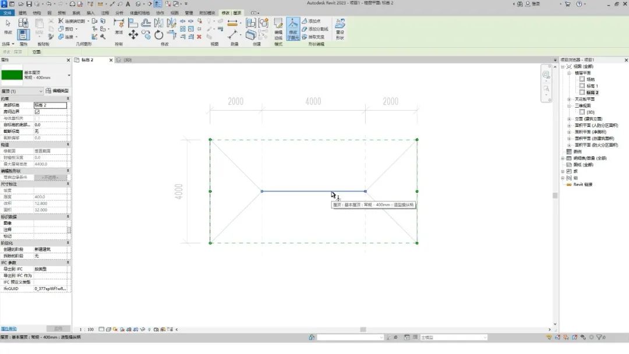
Task: Toggle the 房间边界 checkbox
Action: pyautogui.click(x=37, y=112)
